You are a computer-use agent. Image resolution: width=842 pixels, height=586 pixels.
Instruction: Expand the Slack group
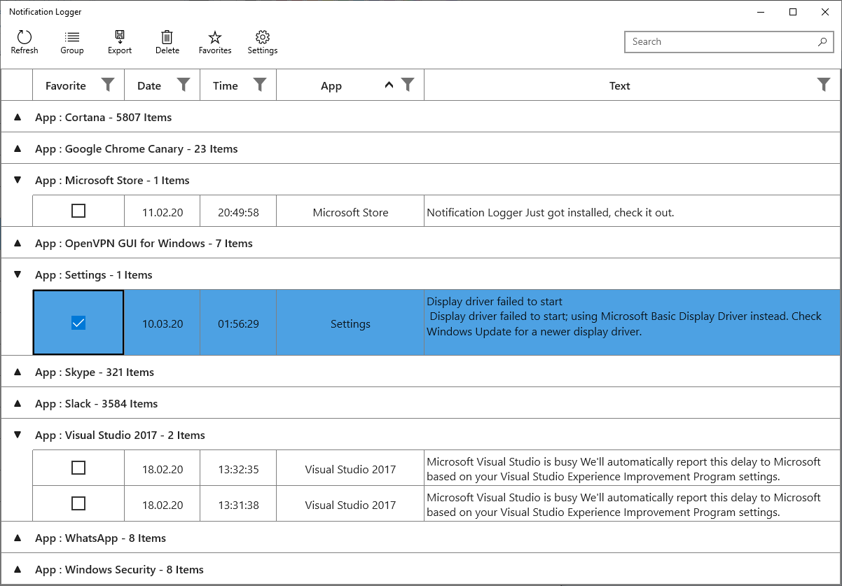tap(18, 404)
